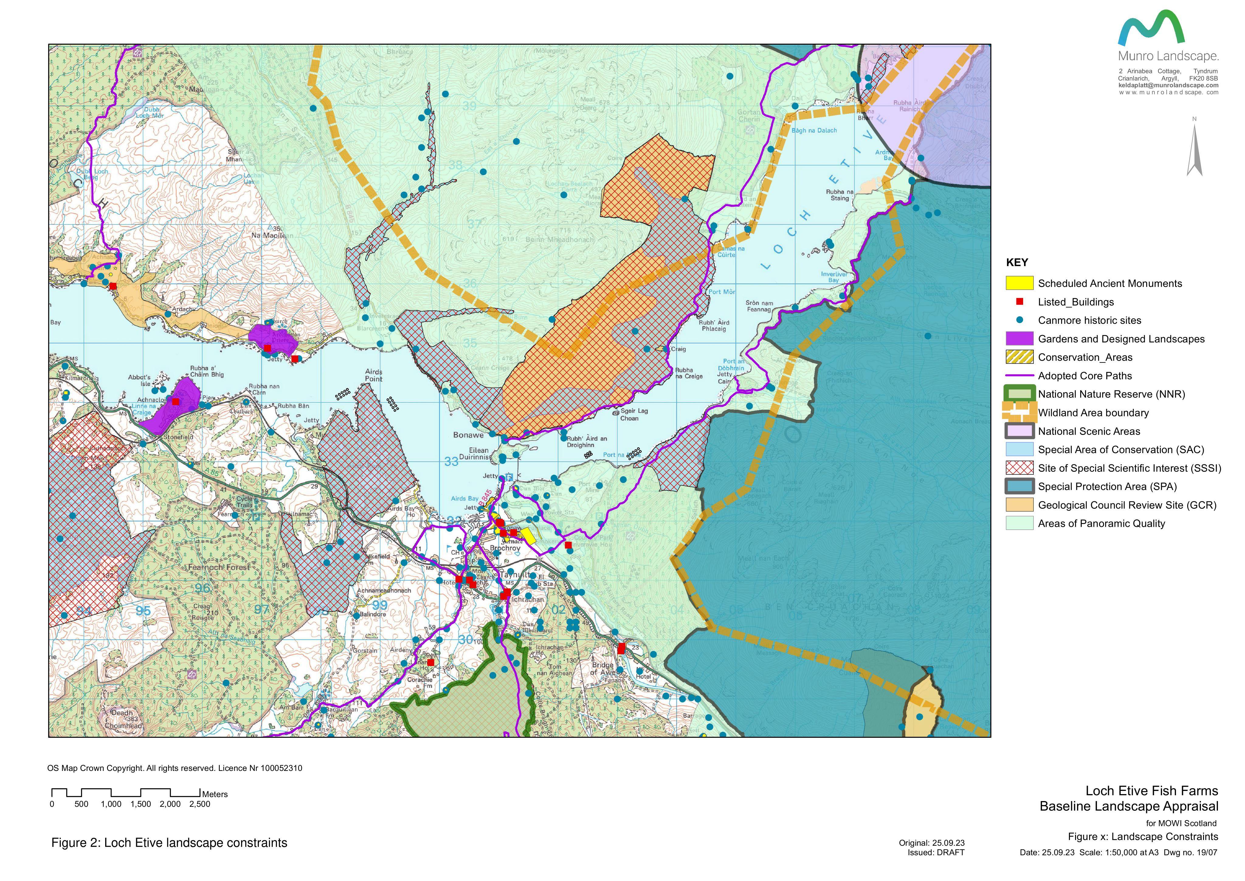Click the 'Loch Etive Fish Farms' title

coord(1152,791)
